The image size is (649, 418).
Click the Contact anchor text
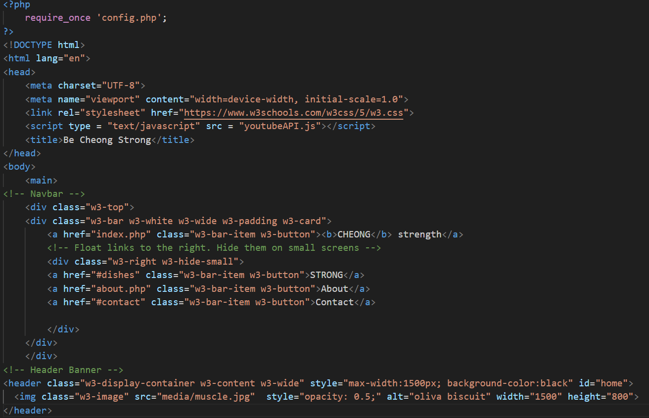334,302
